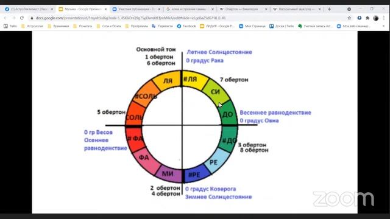
Task: Open the Учетная запись Evernote bookmark
Action: click(x=315, y=26)
